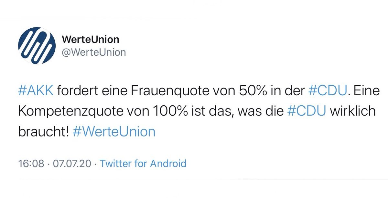Screen dimensions: 388x217
Task: Click the word "braucht!" in the tweet
Action: (x=44, y=132)
